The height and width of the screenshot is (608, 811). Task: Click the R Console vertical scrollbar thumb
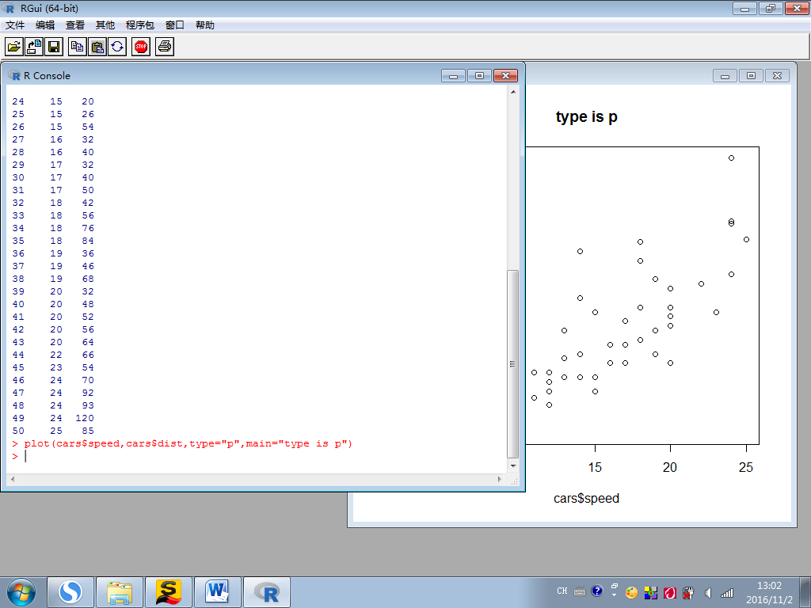[x=512, y=364]
